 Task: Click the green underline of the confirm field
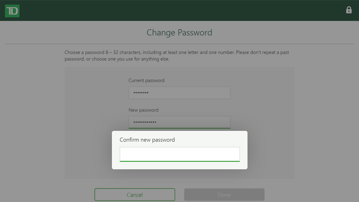point(179,161)
